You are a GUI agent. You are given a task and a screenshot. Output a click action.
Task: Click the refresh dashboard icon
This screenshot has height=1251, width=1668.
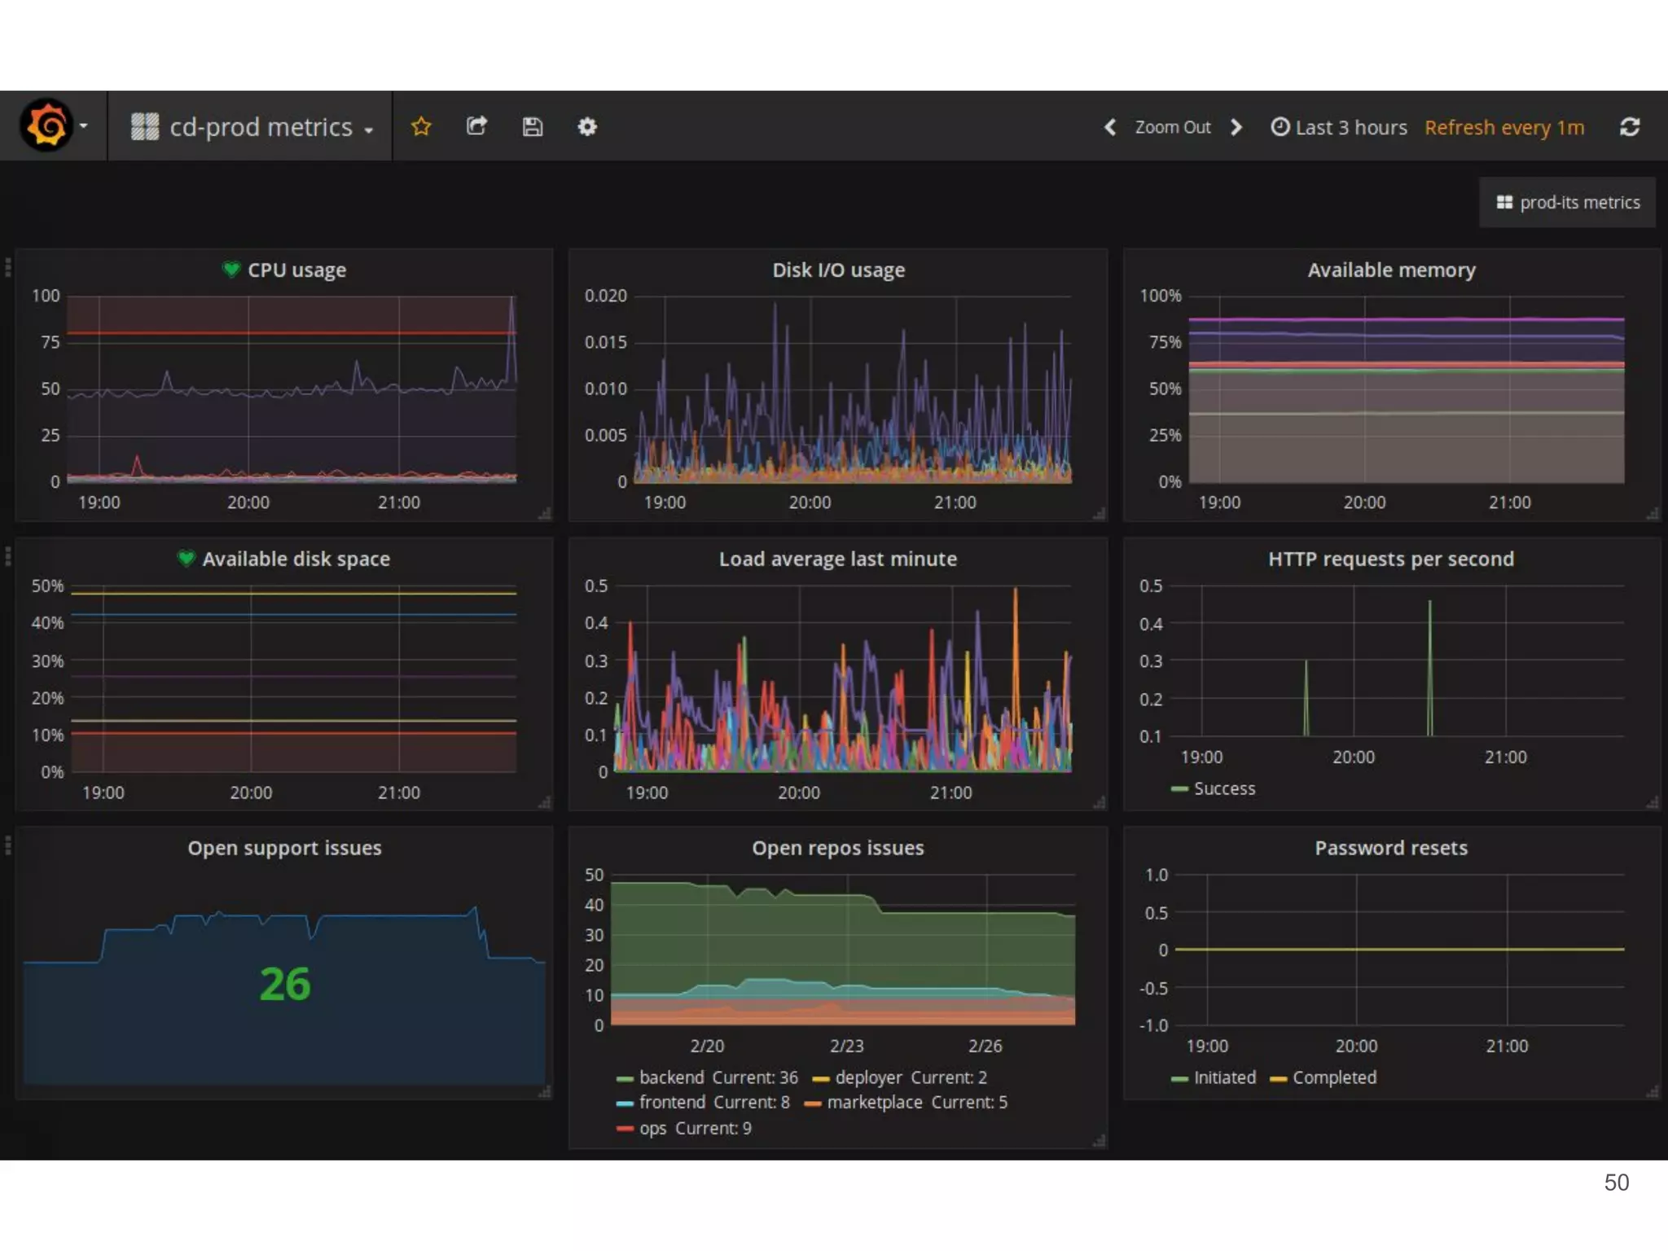(1629, 127)
